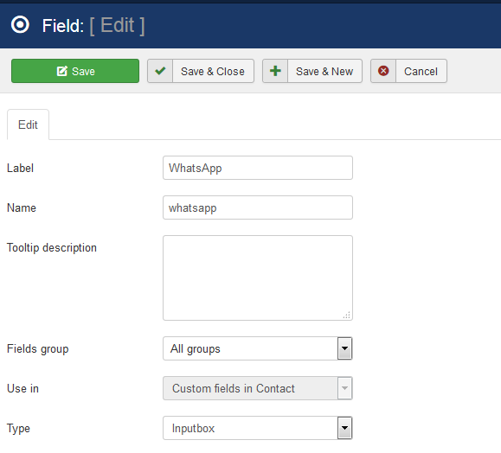This screenshot has height=453, width=501.
Task: Click the green checkmark icon
Action: (x=160, y=71)
